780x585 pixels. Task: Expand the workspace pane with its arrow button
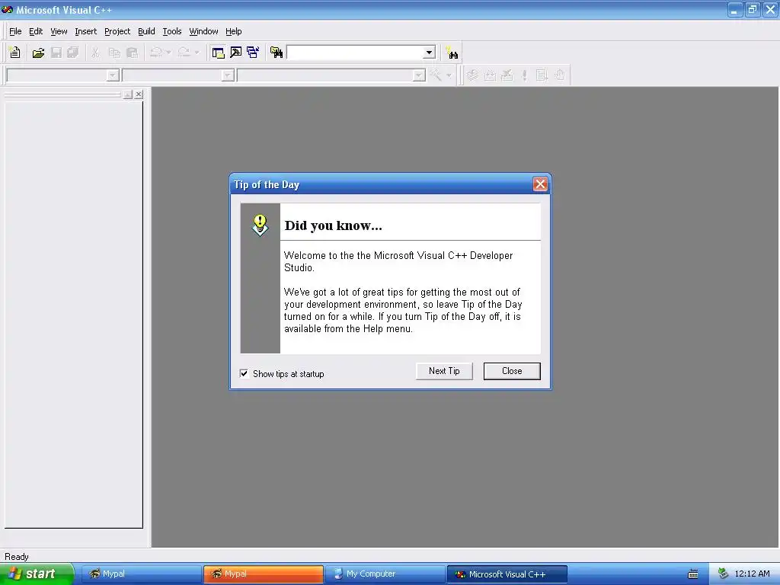click(x=128, y=94)
